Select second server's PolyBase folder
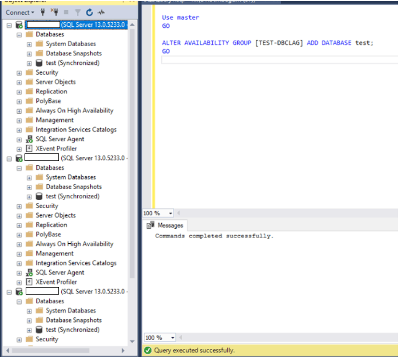Viewport: 399px width, 357px height. tap(48, 235)
